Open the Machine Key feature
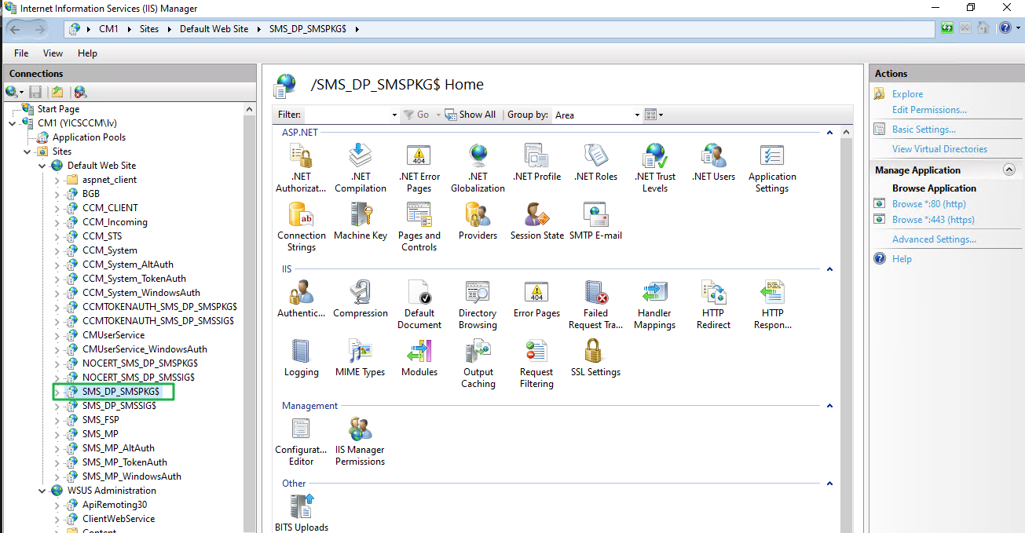The width and height of the screenshot is (1025, 533). pyautogui.click(x=360, y=221)
